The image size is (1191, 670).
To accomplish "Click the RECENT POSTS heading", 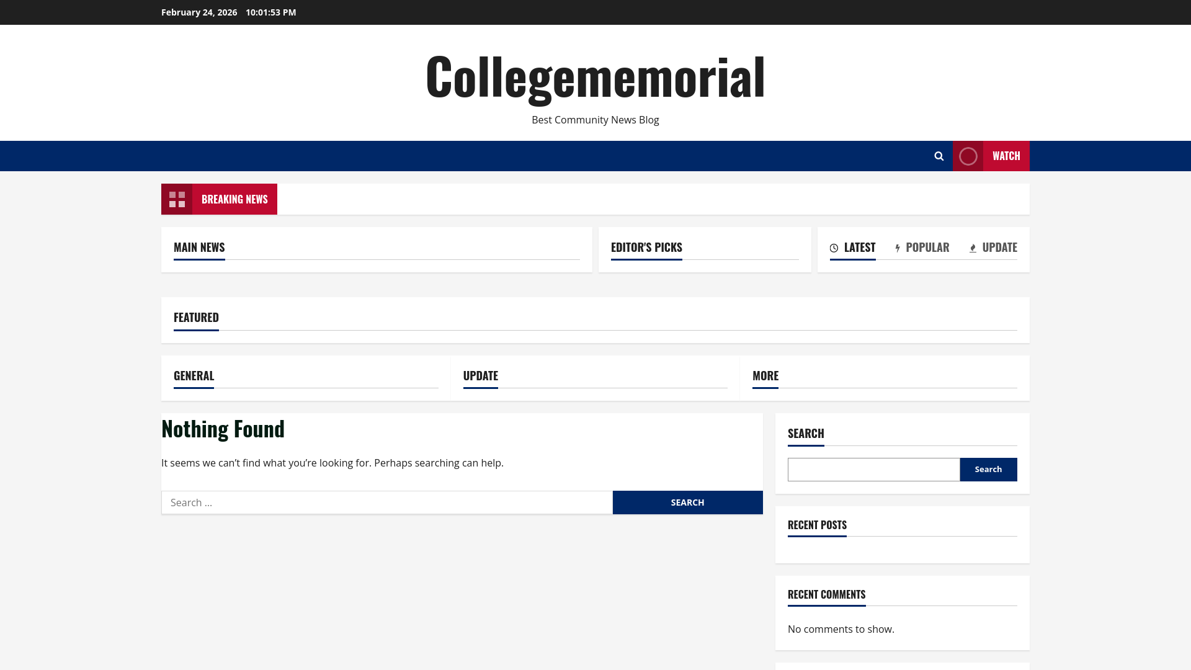I will [817, 525].
